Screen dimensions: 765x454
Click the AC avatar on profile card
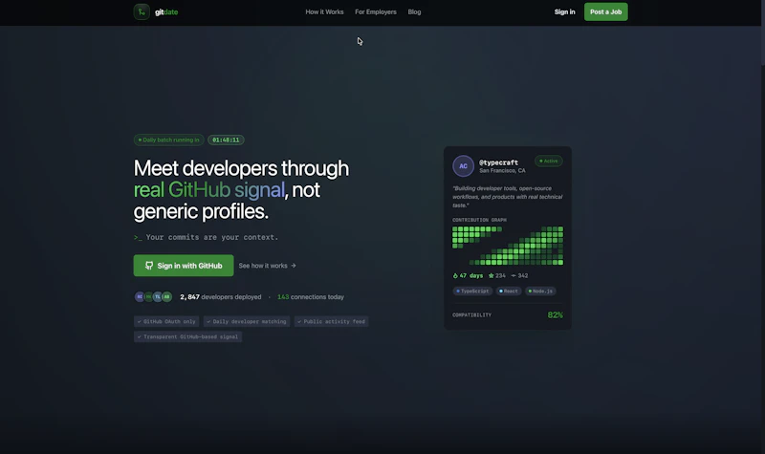(x=463, y=165)
